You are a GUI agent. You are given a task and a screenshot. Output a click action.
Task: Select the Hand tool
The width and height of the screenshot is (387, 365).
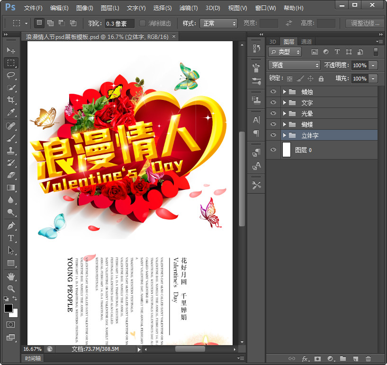click(11, 276)
